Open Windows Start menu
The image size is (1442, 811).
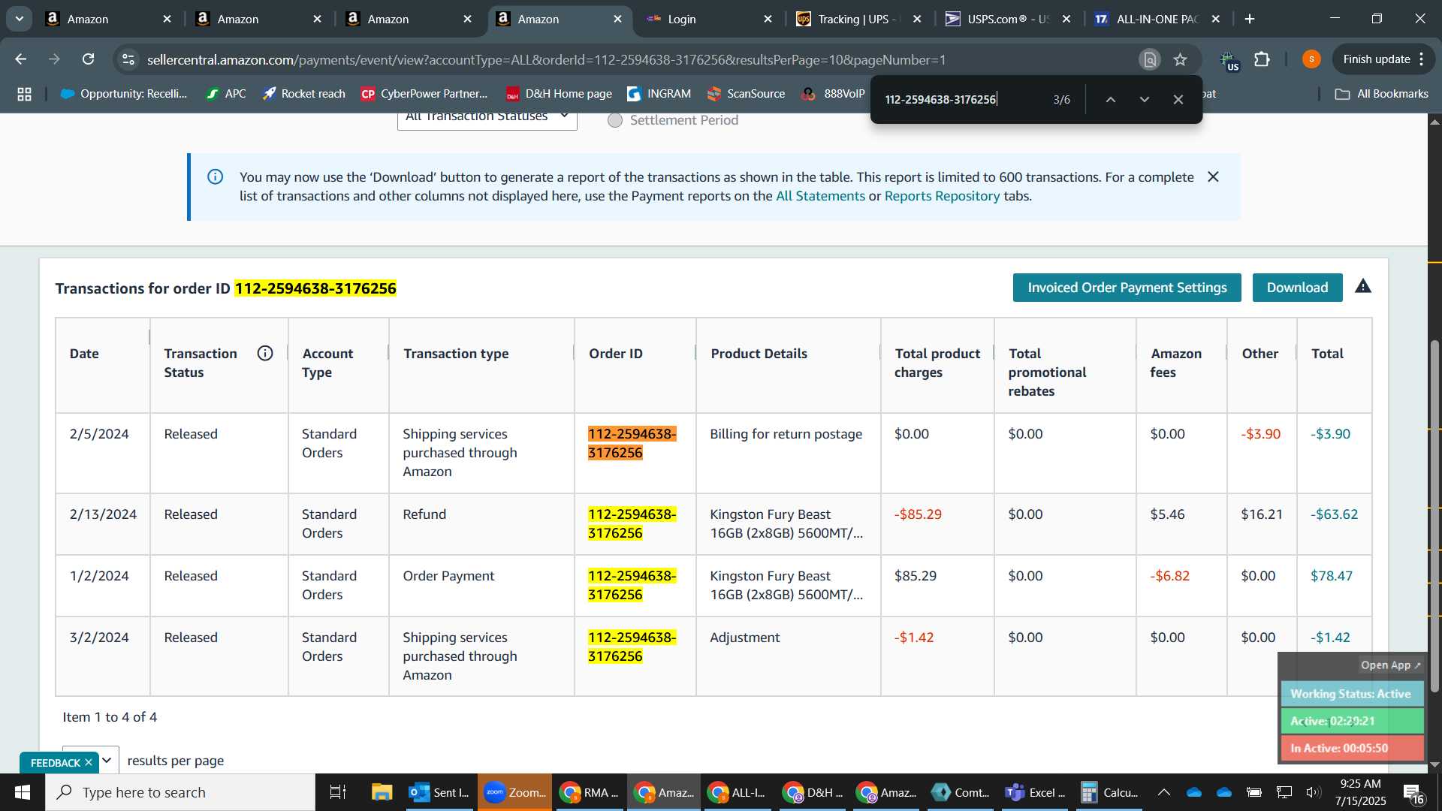click(x=23, y=792)
